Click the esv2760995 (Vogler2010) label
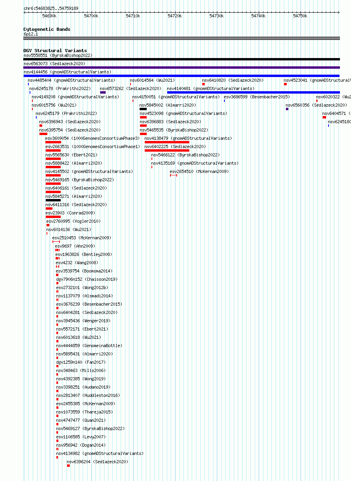The image size is (351, 481). 73,221
